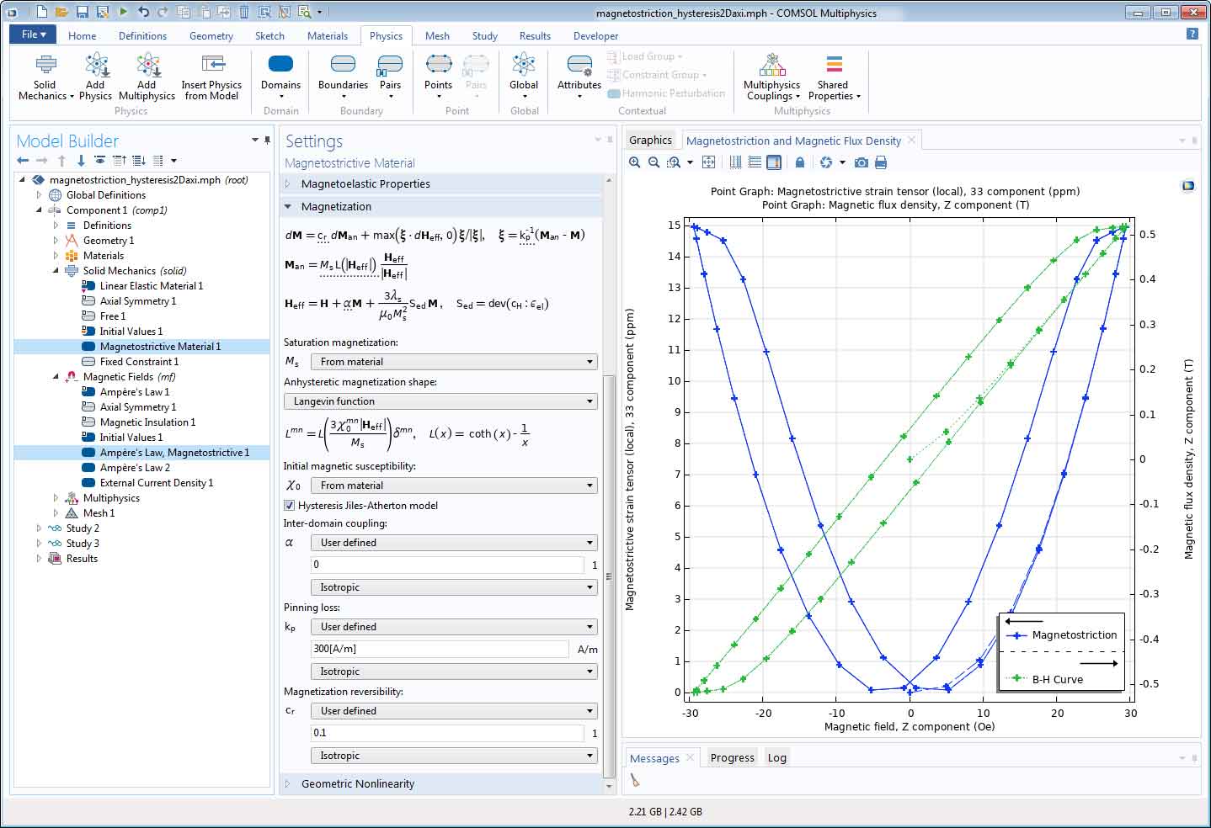1211x828 pixels.
Task: Click the Pinning loss 300[A/m] input field
Action: 440,649
